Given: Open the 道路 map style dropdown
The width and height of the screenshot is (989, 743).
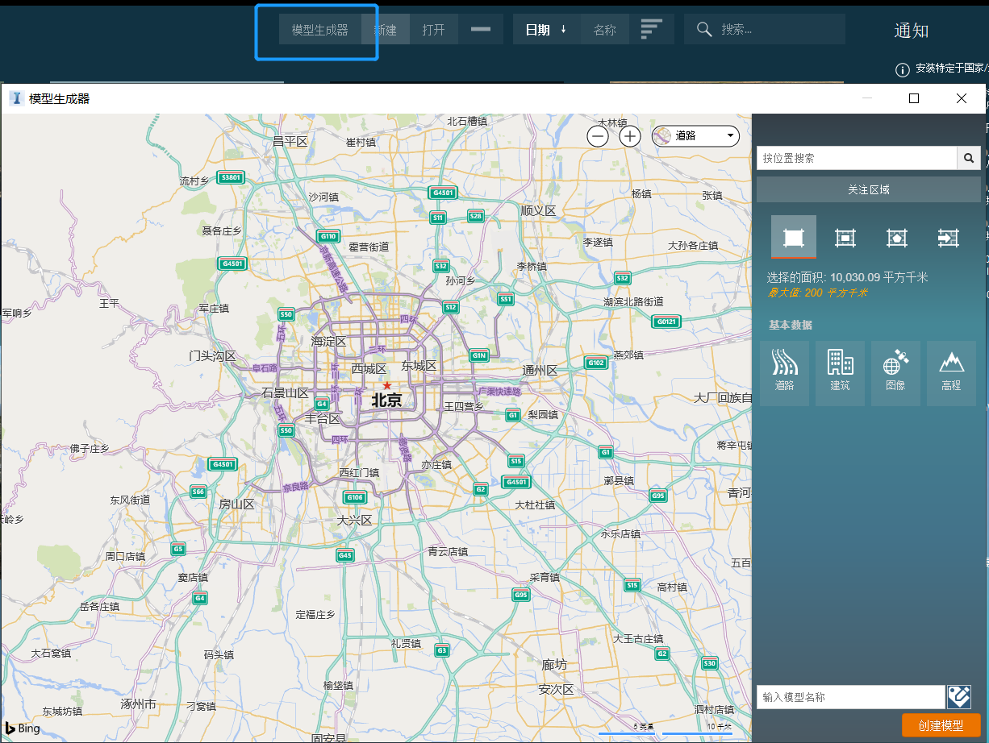Looking at the screenshot, I should [x=695, y=136].
